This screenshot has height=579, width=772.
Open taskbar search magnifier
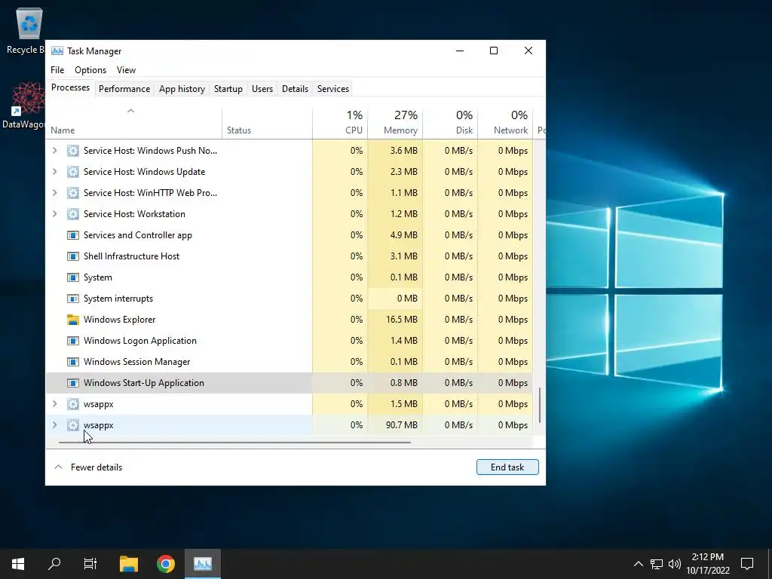(x=54, y=563)
